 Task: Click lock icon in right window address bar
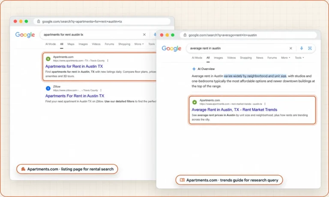click(185, 35)
